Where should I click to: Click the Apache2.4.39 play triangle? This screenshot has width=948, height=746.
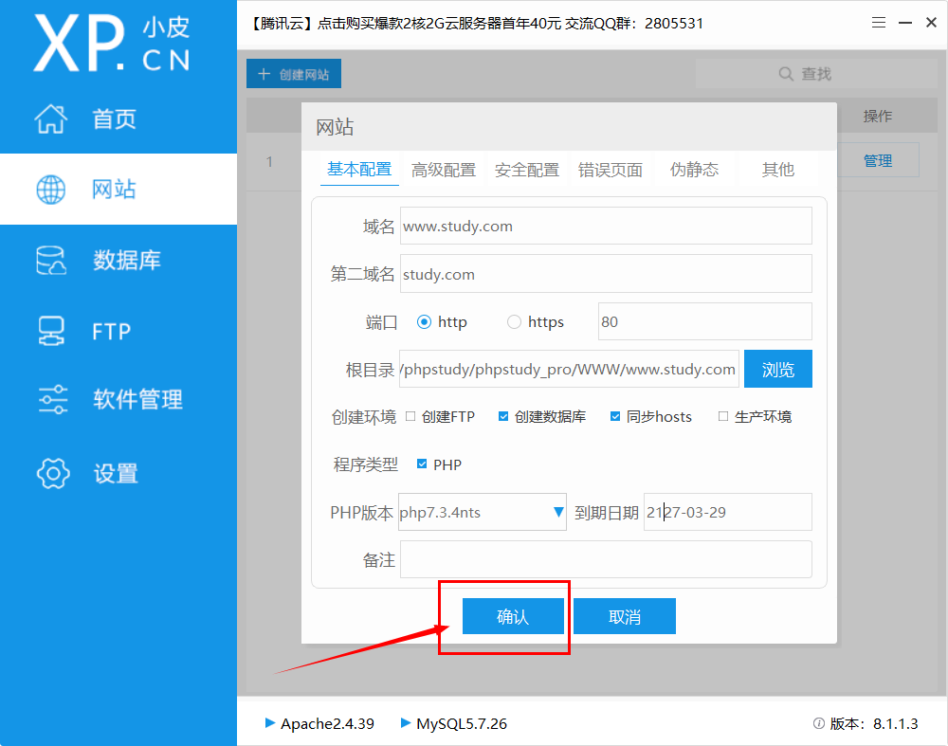[269, 722]
